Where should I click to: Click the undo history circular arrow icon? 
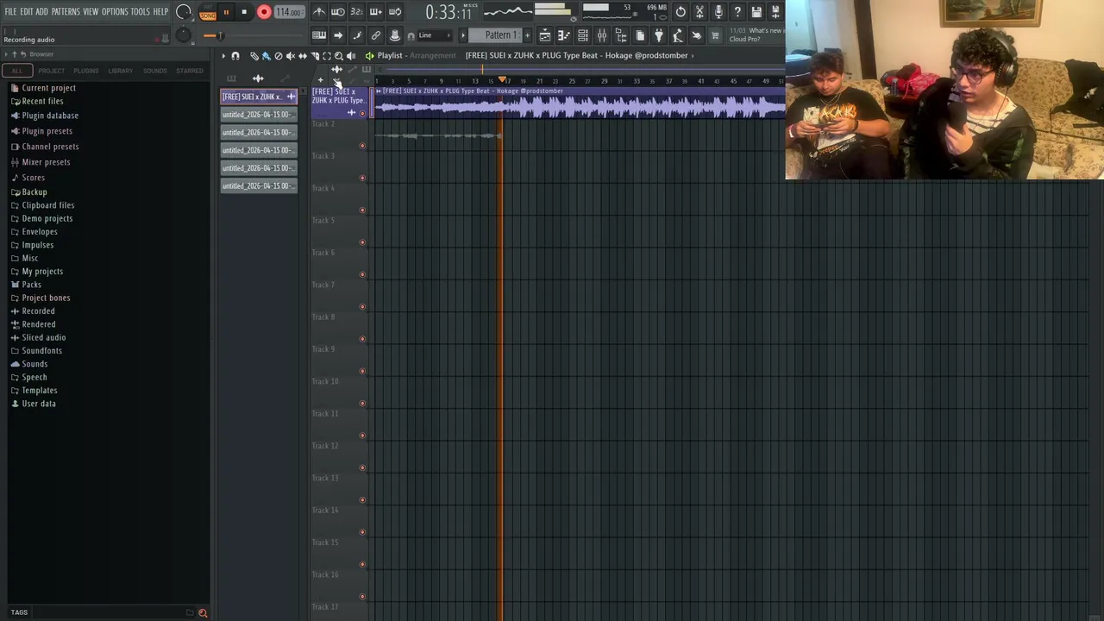click(681, 12)
